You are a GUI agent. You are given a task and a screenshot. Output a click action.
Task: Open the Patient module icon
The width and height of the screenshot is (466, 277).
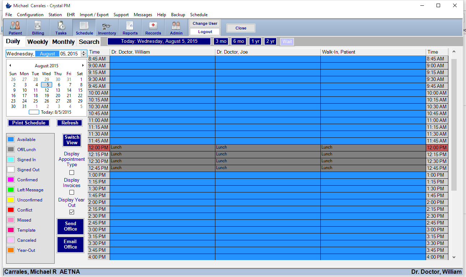[15, 27]
